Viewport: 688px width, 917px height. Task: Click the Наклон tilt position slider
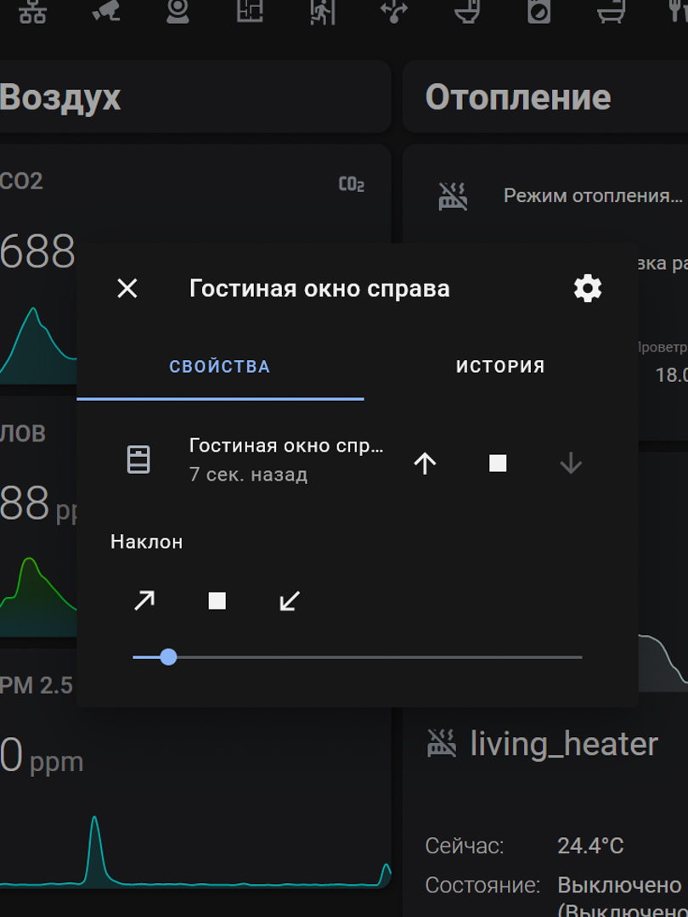[x=357, y=657]
